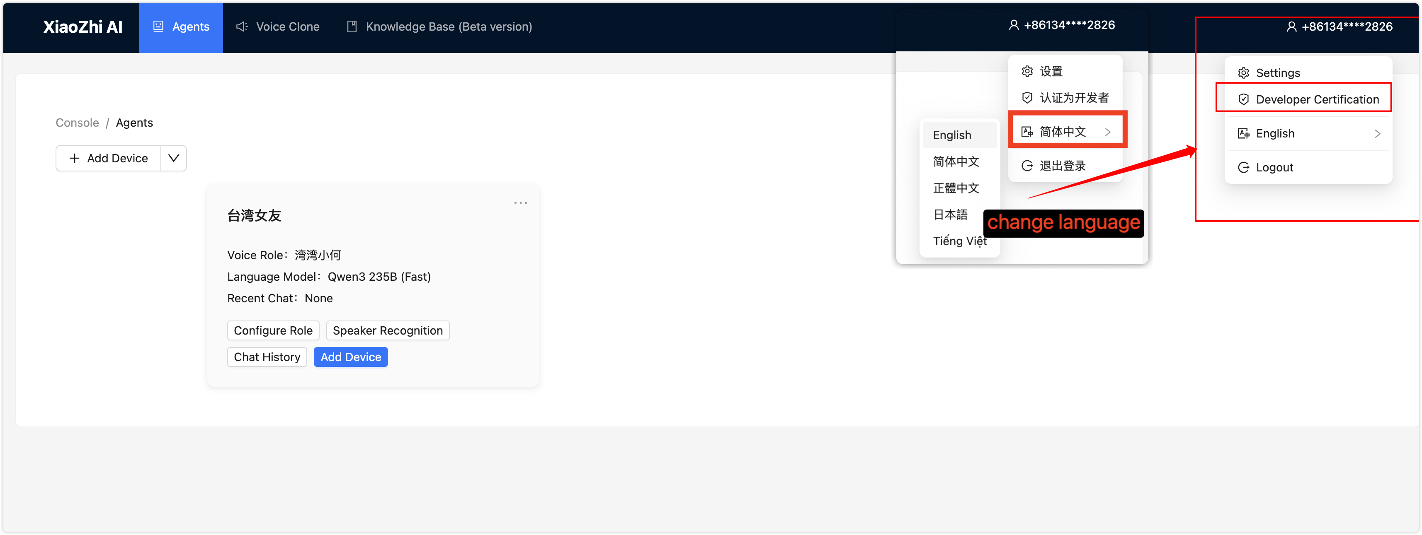Click the Console breadcrumb link
Screen dimensions: 1422x535
point(77,123)
